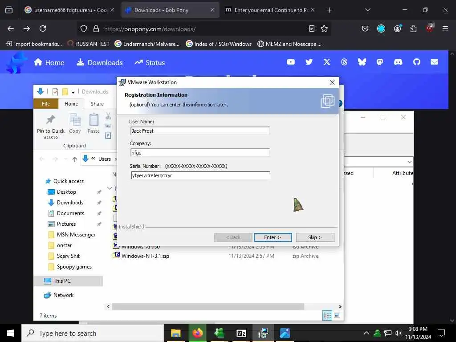This screenshot has width=456, height=342.
Task: Click Downloads link in Bob Pony navbar
Action: [x=99, y=62]
